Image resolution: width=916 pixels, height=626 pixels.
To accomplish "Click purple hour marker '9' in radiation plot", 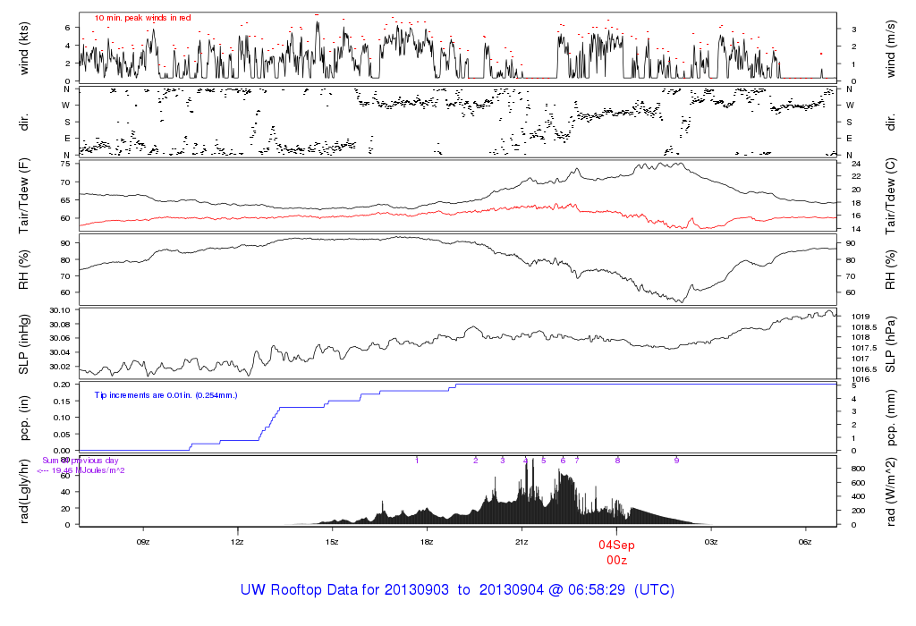I will 676,461.
